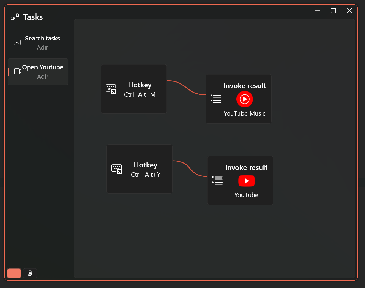Click list icon on YouTube invoke node
Viewport: 365px width, 288px height.
click(217, 180)
